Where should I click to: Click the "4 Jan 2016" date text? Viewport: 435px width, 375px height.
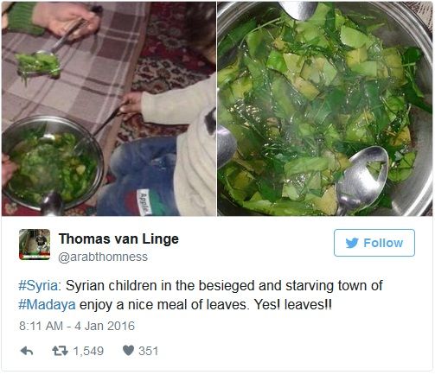tap(105, 326)
